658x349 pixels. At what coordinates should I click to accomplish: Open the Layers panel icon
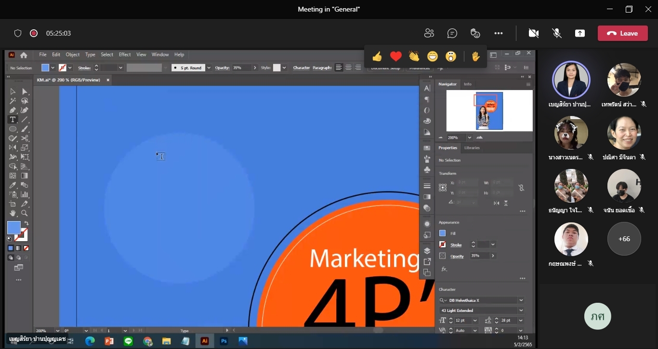pos(427,251)
